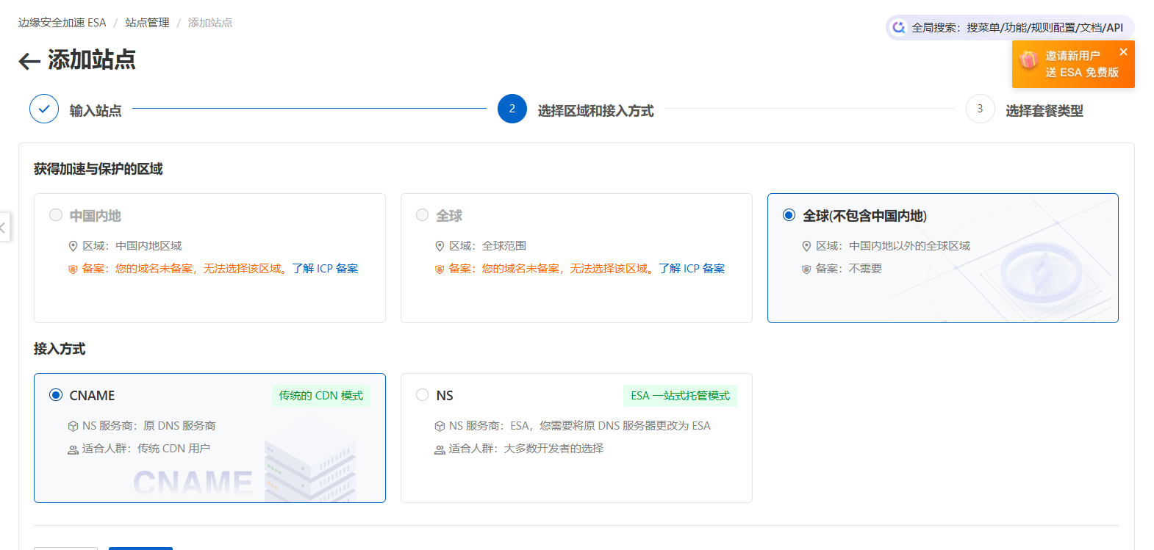Open 了解 ICP 备案 link in 全球 card
This screenshot has width=1154, height=550.
pyautogui.click(x=692, y=269)
